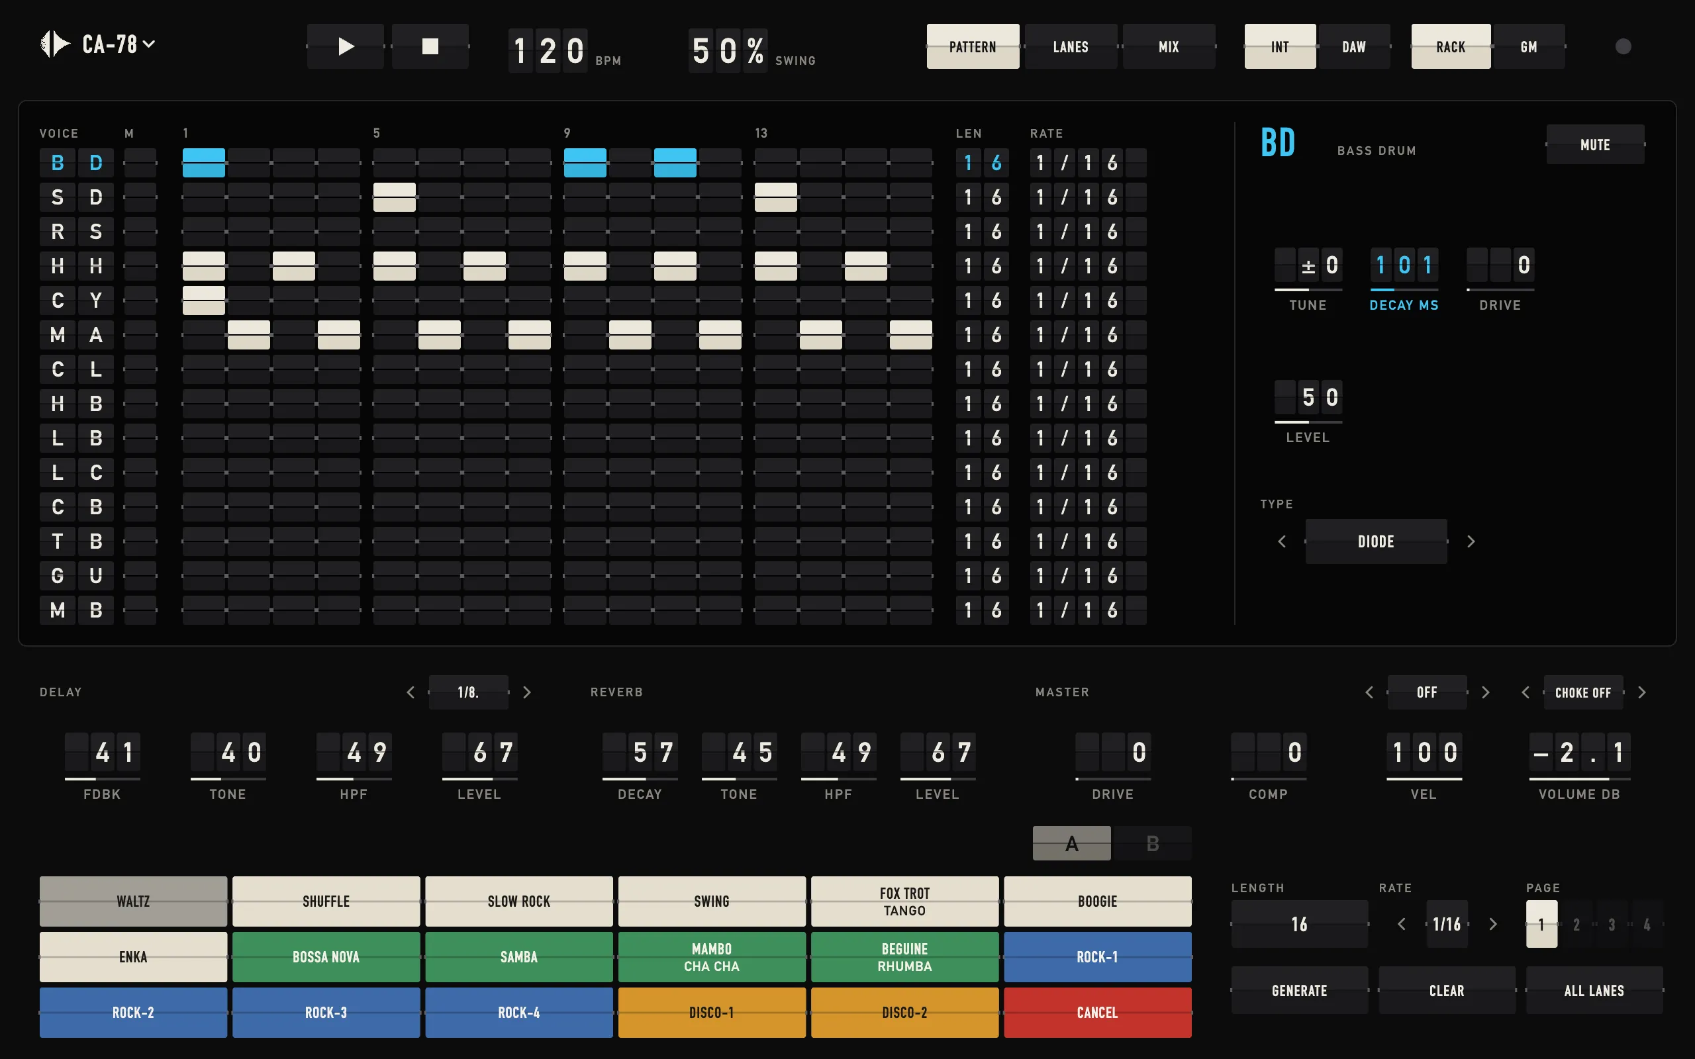This screenshot has height=1059, width=1695.
Task: Select the RS voice label
Action: 76,231
